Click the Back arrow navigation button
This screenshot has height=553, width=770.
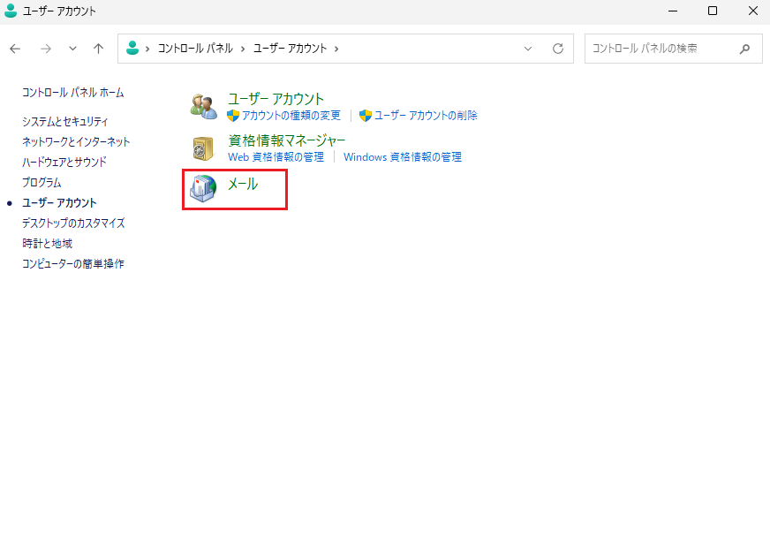click(x=15, y=49)
